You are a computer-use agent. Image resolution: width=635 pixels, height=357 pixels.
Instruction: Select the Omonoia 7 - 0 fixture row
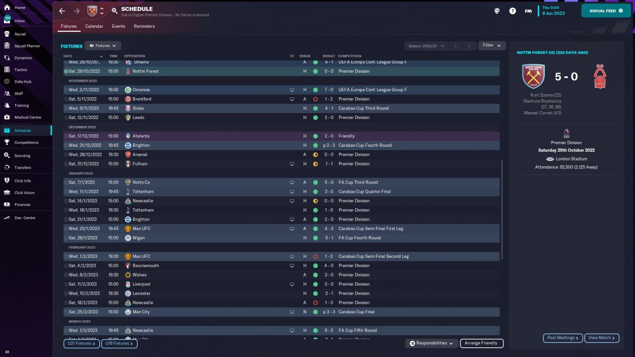point(281,90)
